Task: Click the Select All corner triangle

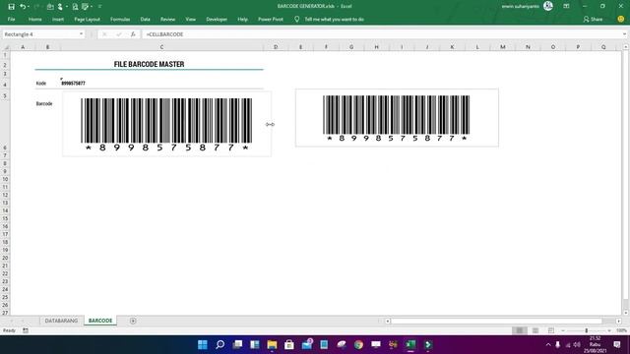Action: [6, 47]
